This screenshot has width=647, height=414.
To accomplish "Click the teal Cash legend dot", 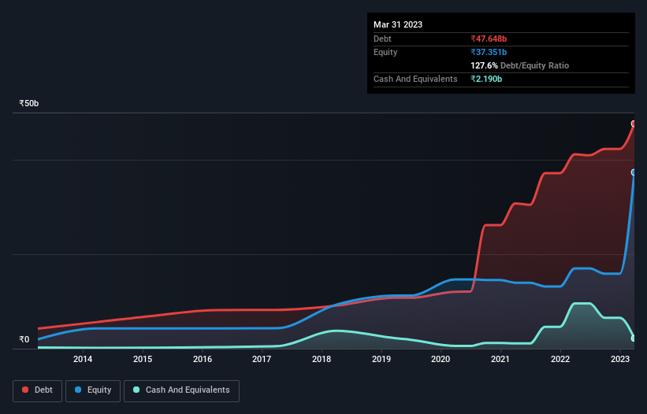I will (x=136, y=390).
